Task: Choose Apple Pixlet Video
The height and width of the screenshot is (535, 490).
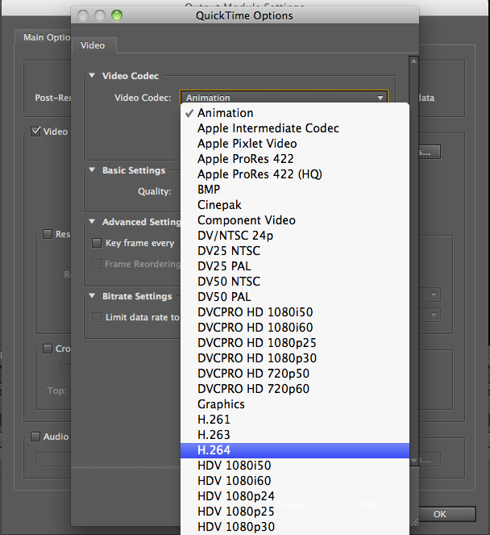Action: coord(295,144)
